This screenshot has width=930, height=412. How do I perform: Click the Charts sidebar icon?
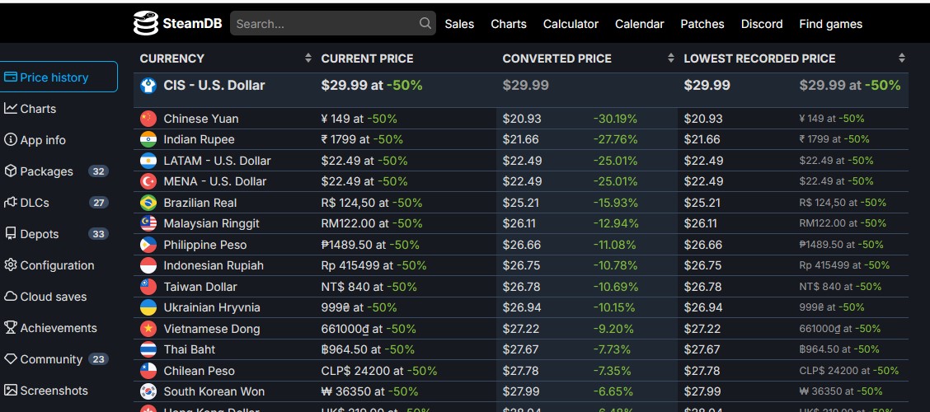pos(11,109)
